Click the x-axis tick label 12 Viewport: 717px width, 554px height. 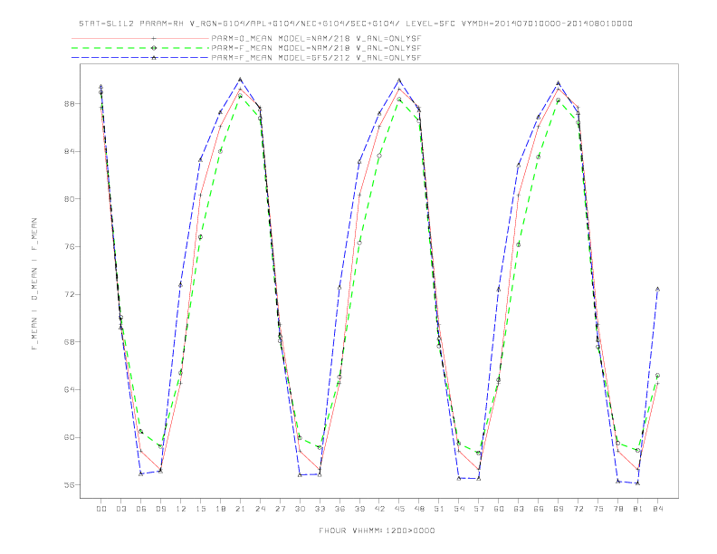[x=181, y=509]
